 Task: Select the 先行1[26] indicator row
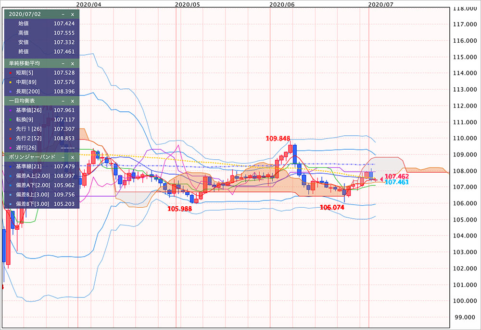click(x=41, y=129)
